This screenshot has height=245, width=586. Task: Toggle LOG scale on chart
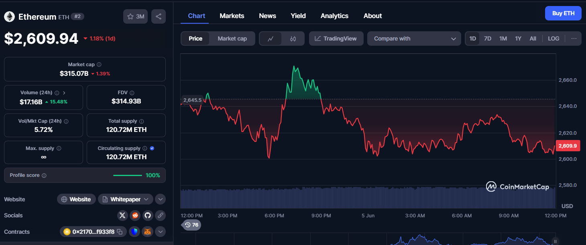[x=553, y=38]
